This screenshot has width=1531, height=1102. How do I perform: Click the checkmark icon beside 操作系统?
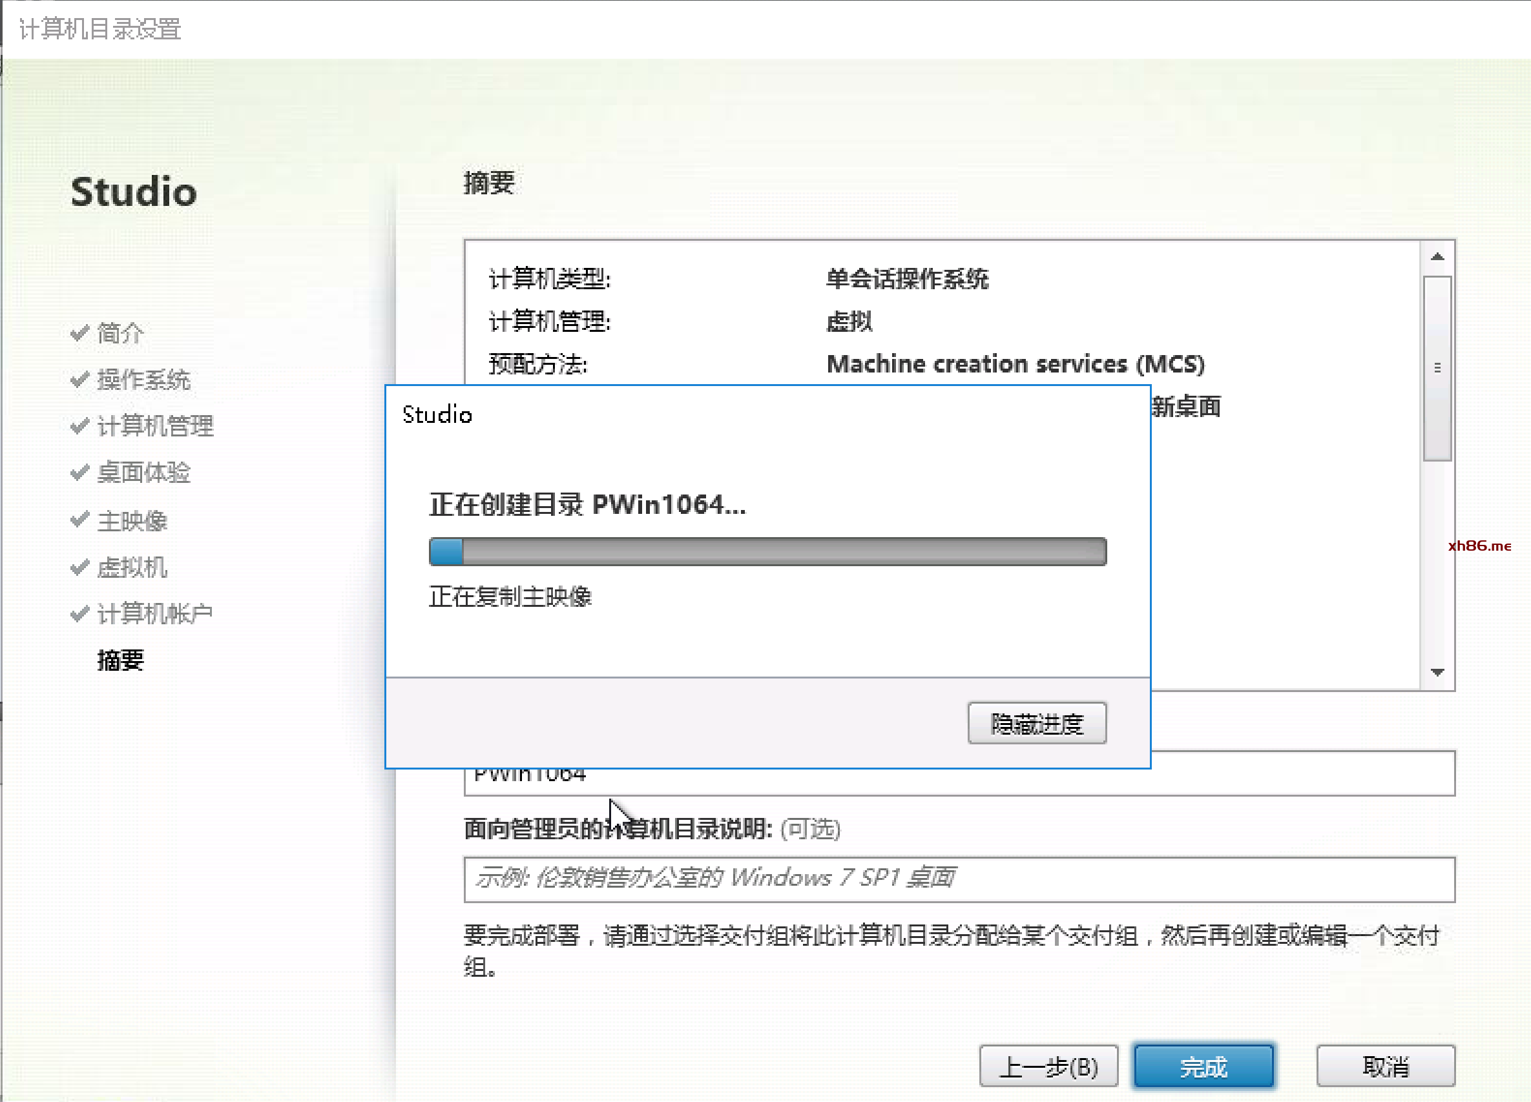point(79,380)
